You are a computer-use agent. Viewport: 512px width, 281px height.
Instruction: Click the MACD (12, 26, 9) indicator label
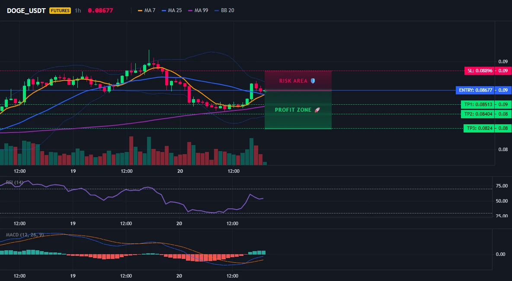(x=25, y=235)
